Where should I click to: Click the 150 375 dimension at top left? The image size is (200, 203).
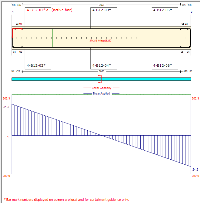pos(16,5)
